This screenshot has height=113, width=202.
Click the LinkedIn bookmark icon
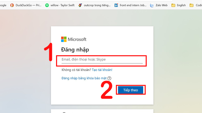(x=116, y=5)
